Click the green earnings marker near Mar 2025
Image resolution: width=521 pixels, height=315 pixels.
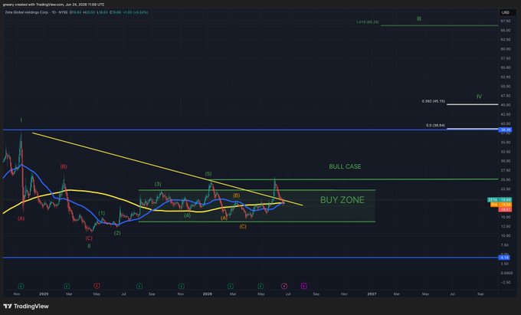[x=67, y=286]
